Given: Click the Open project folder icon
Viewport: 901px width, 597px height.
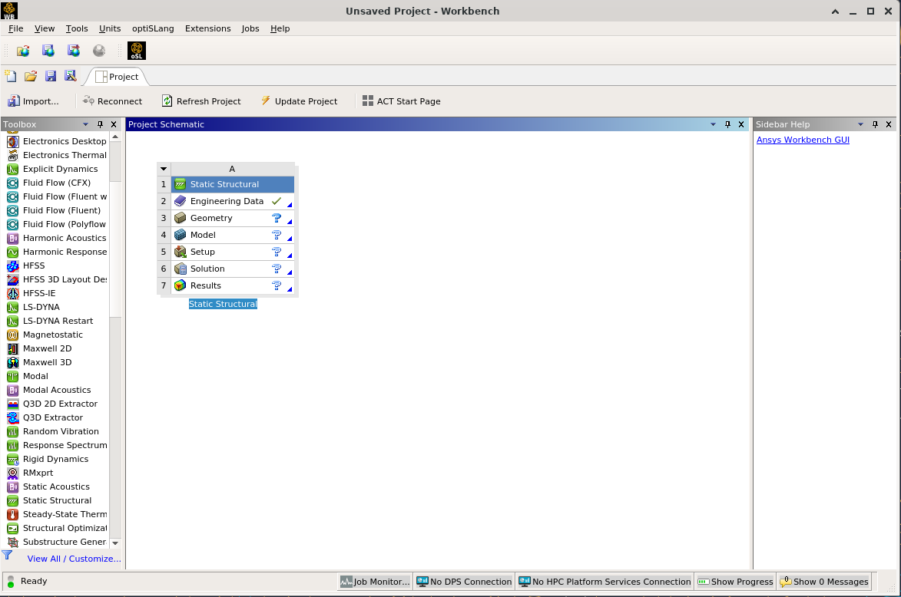Looking at the screenshot, I should (31, 76).
